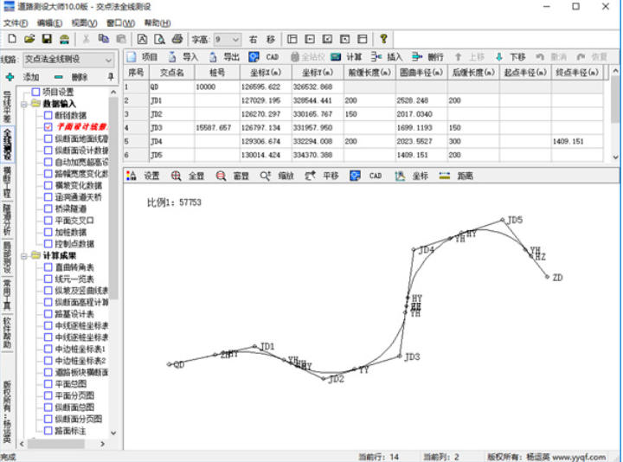The width and height of the screenshot is (623, 462).
Task: Click the 删除 delete route button
Action: (x=71, y=77)
